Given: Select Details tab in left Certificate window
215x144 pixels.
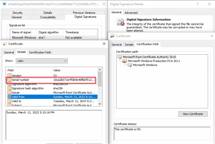Looking at the screenshot, I should coord(22,52).
